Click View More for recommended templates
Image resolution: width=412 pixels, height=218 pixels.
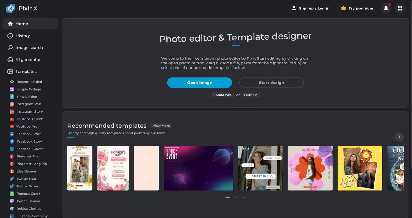pyautogui.click(x=161, y=126)
